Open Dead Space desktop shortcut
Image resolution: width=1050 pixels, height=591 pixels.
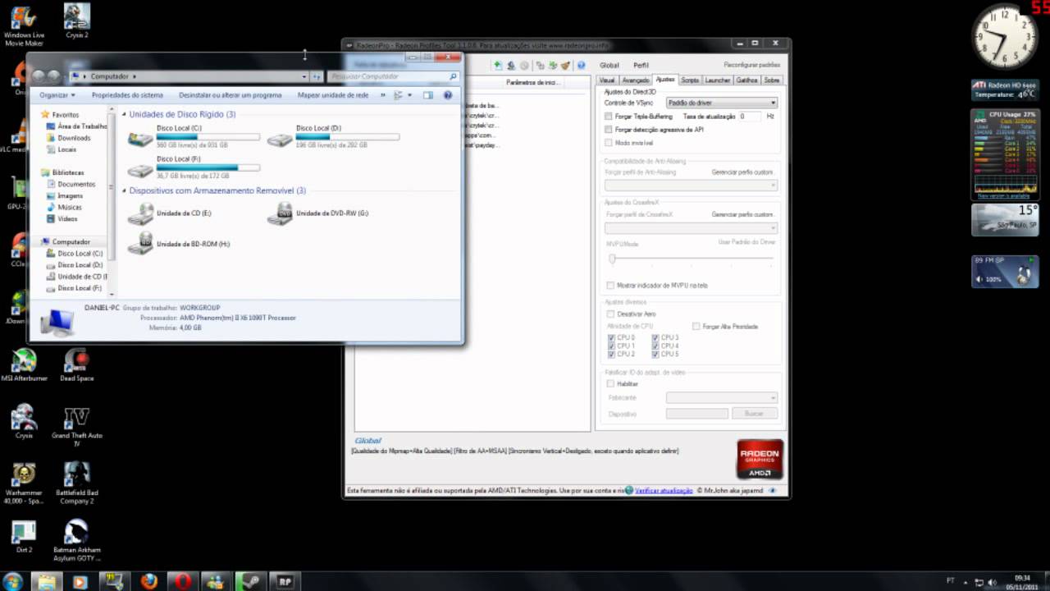(x=77, y=365)
